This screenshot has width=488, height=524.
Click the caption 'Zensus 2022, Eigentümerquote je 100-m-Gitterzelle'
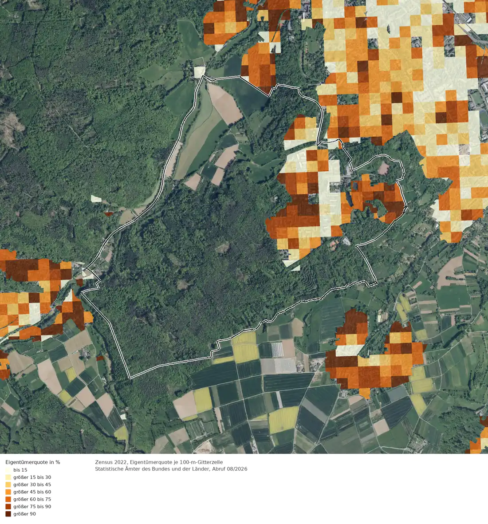click(159, 462)
